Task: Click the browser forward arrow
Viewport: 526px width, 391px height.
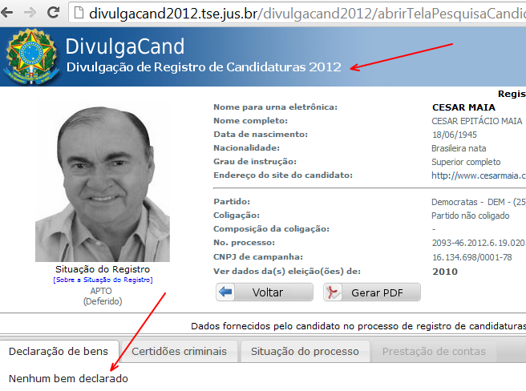Action: 30,13
